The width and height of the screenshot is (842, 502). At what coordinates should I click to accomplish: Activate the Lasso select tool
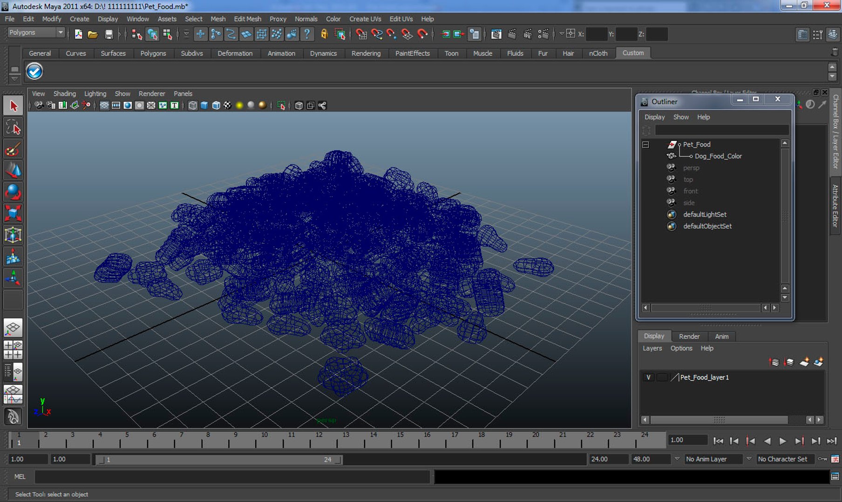click(13, 127)
